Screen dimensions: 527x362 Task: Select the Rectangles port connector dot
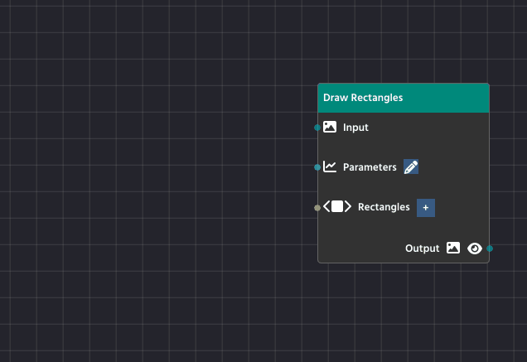coord(317,208)
